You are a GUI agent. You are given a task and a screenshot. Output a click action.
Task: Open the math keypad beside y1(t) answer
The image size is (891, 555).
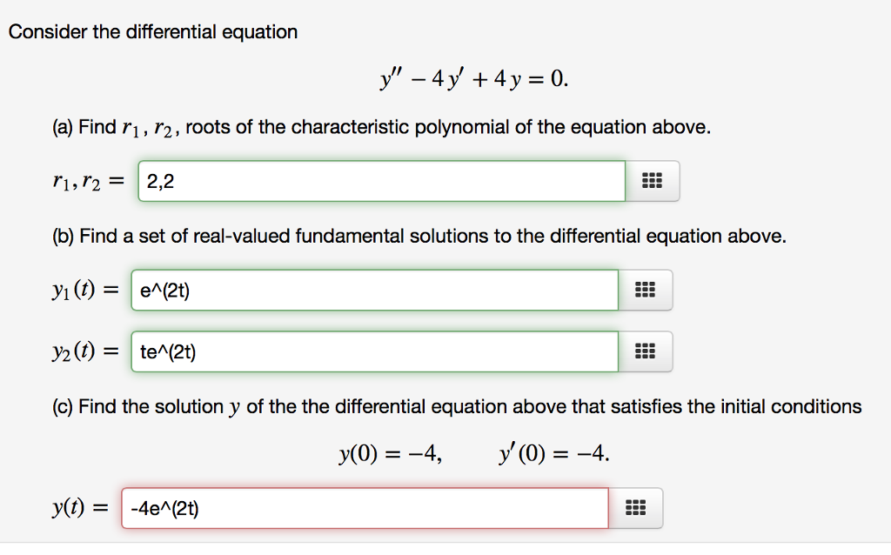pos(645,290)
